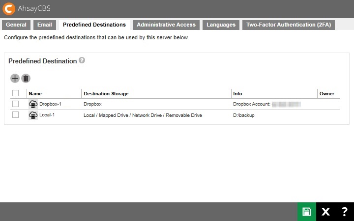The height and width of the screenshot is (221, 354).
Task: Open Two-Factor Authentication (2FA) tab
Action: [x=288, y=25]
